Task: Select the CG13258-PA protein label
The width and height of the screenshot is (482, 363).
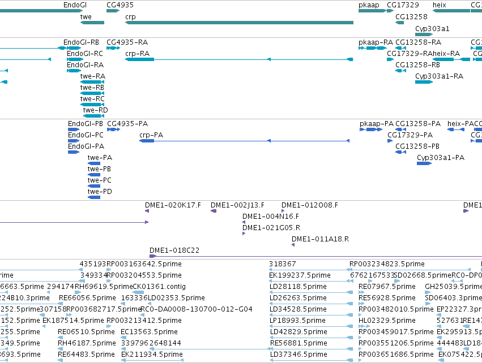Action: click(418, 124)
